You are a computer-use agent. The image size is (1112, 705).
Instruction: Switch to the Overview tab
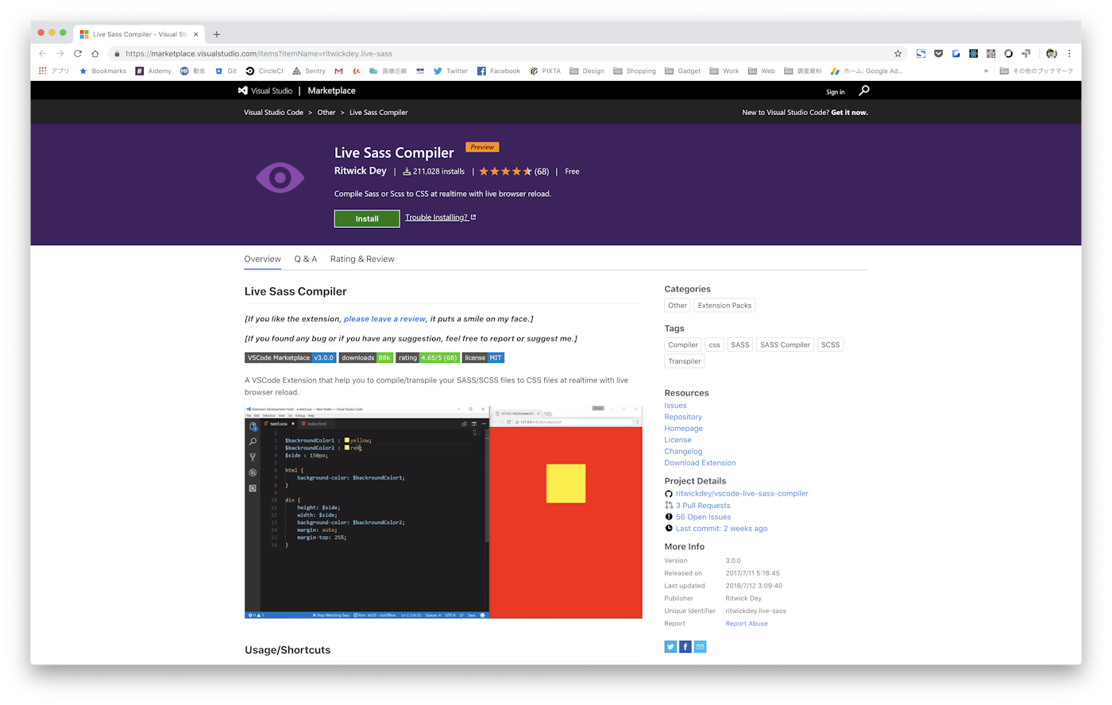click(x=262, y=259)
